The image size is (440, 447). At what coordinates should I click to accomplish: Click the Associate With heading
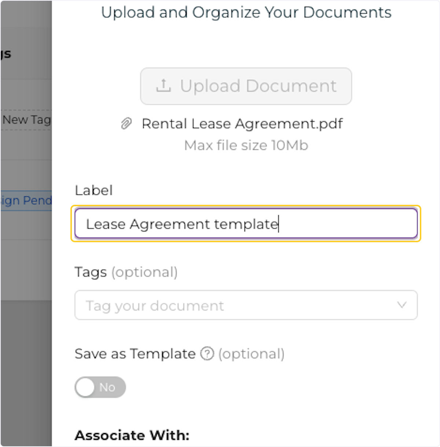click(x=131, y=435)
